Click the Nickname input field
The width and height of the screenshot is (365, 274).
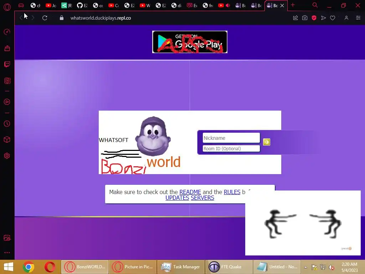point(231,138)
